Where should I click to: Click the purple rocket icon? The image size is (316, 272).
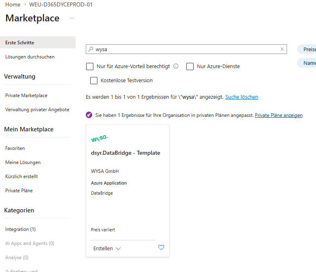[89, 115]
